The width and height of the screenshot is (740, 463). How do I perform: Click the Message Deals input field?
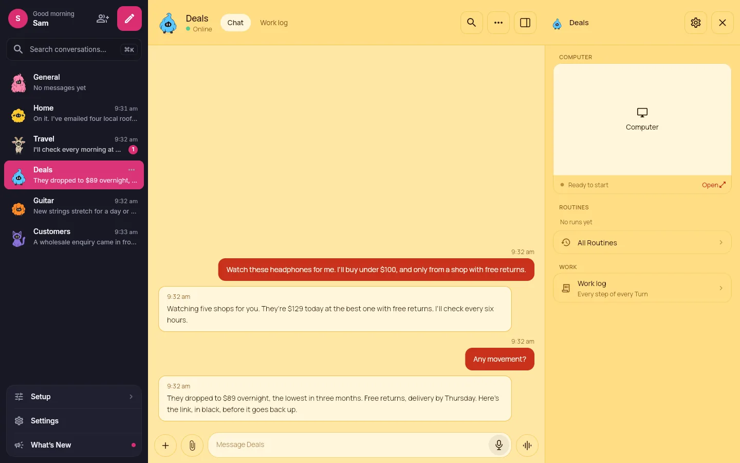click(360, 445)
